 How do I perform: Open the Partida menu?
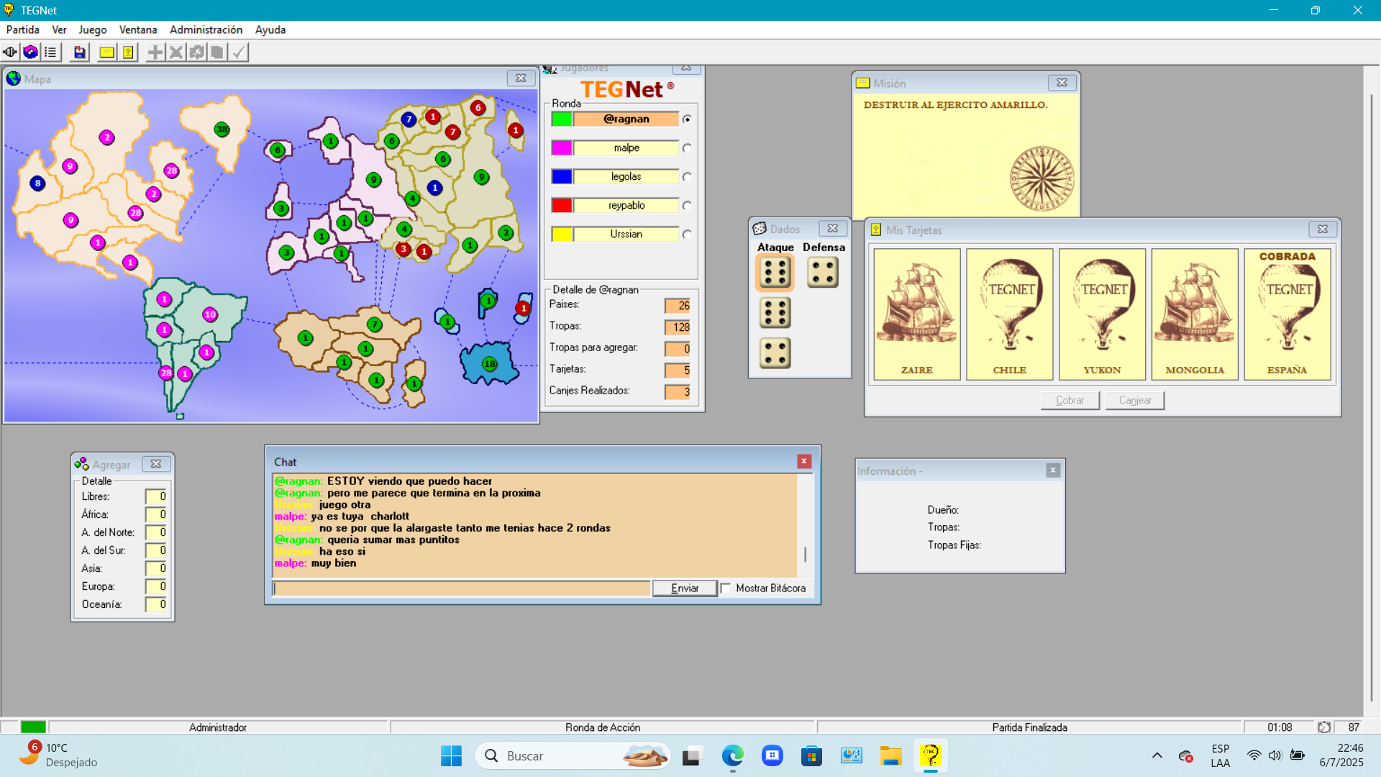coord(22,29)
